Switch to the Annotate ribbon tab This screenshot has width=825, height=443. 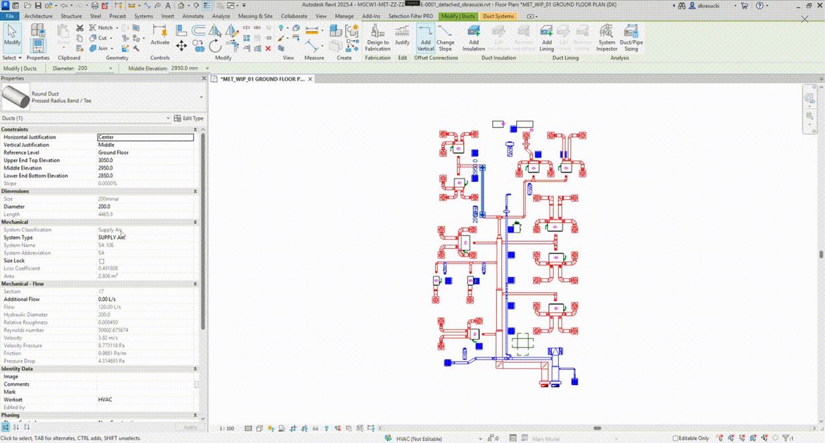coord(193,16)
